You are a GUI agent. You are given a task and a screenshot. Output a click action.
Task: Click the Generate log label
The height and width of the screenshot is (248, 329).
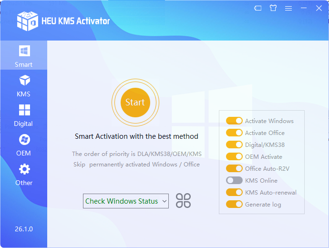pyautogui.click(x=263, y=205)
